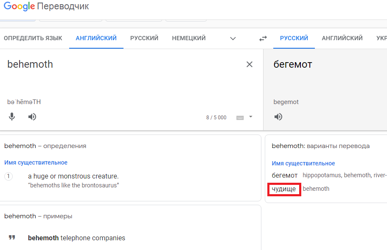Image resolution: width=387 pixels, height=250 pixels.
Task: Switch target language to Английский
Action: pyautogui.click(x=342, y=38)
